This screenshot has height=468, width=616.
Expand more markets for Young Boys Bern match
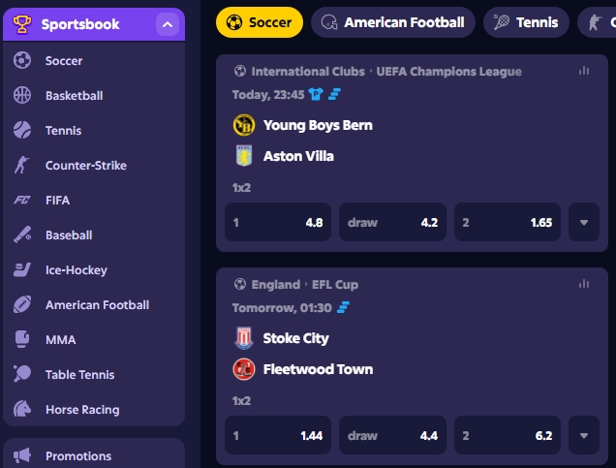[x=583, y=222]
